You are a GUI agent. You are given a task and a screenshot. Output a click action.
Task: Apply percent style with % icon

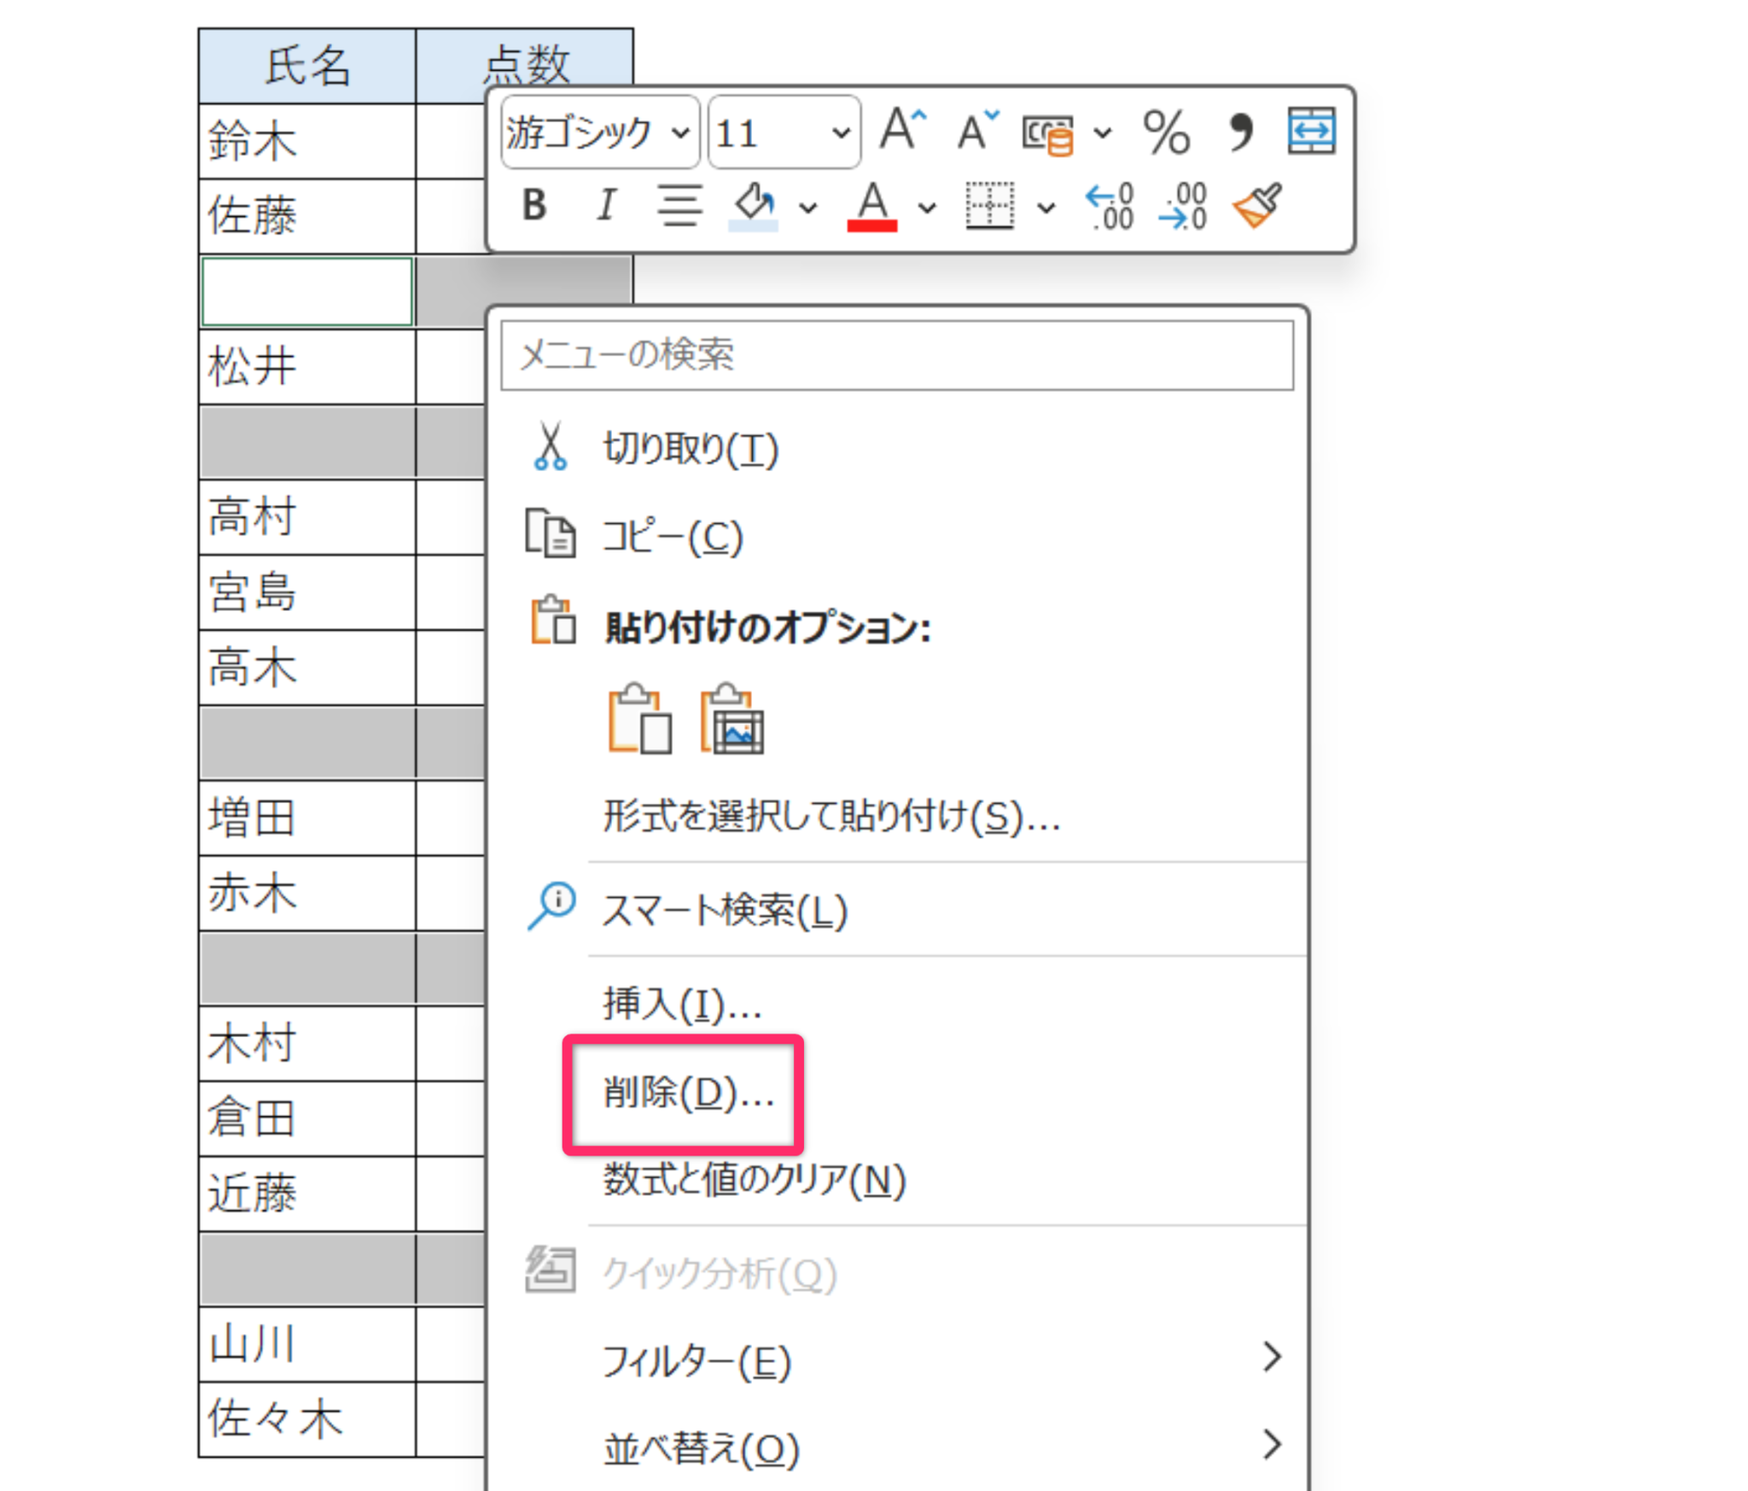1166,132
